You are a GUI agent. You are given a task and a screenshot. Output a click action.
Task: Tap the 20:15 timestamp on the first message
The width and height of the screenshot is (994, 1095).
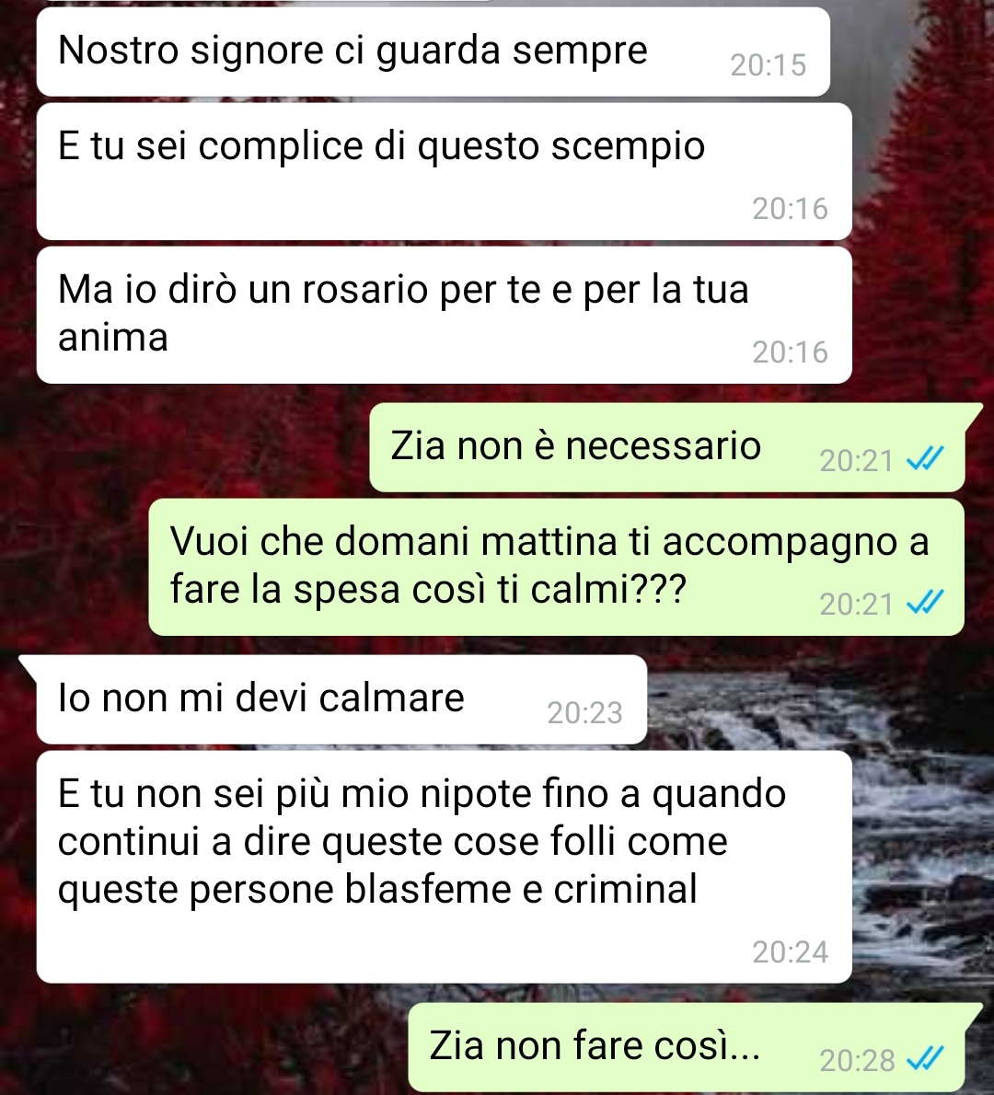tap(769, 65)
